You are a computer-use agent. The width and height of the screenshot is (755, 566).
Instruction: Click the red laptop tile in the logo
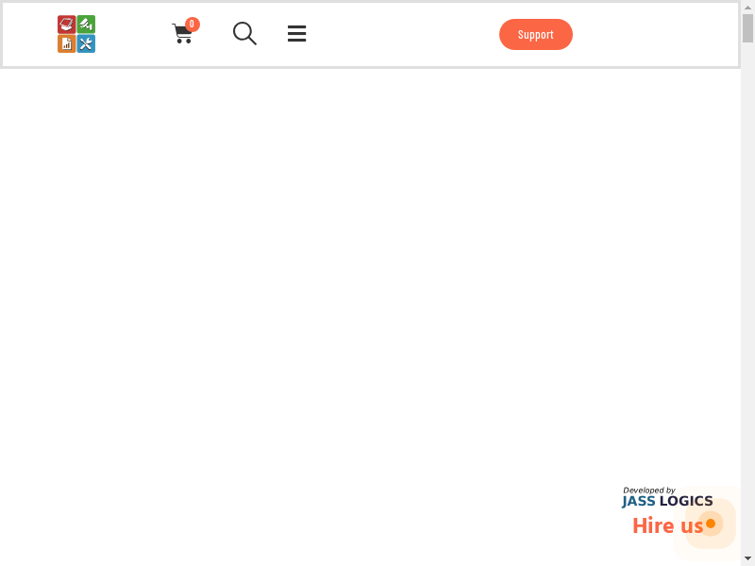tap(66, 25)
